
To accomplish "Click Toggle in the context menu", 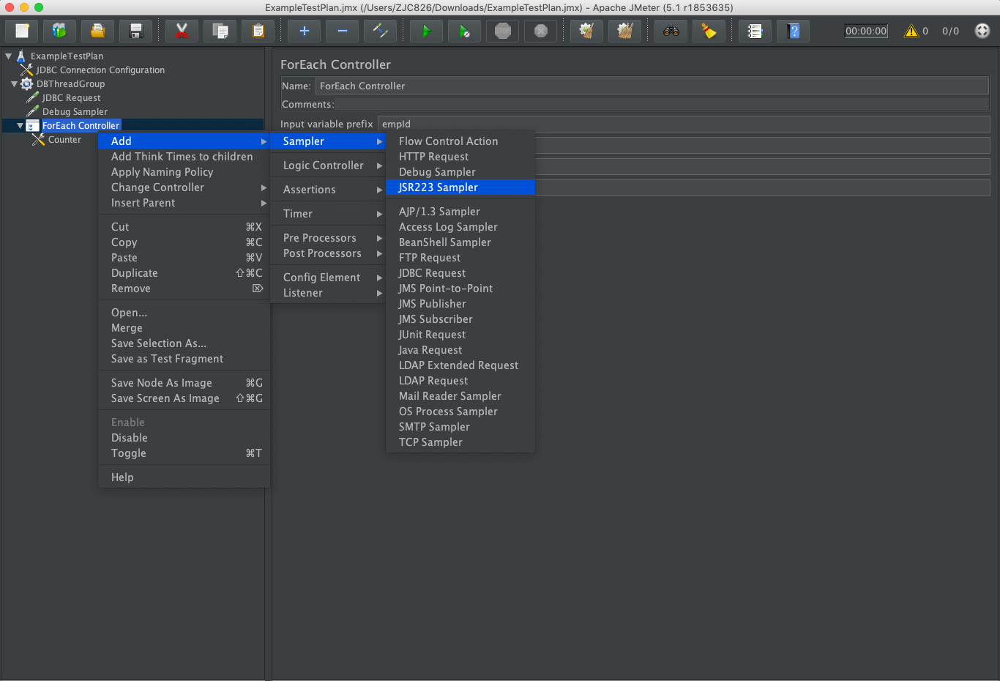I will [184, 453].
